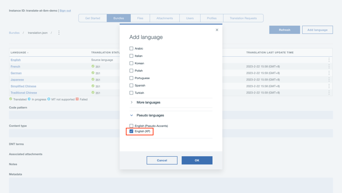Click the Refresh button
The width and height of the screenshot is (342, 193).
pos(285,30)
